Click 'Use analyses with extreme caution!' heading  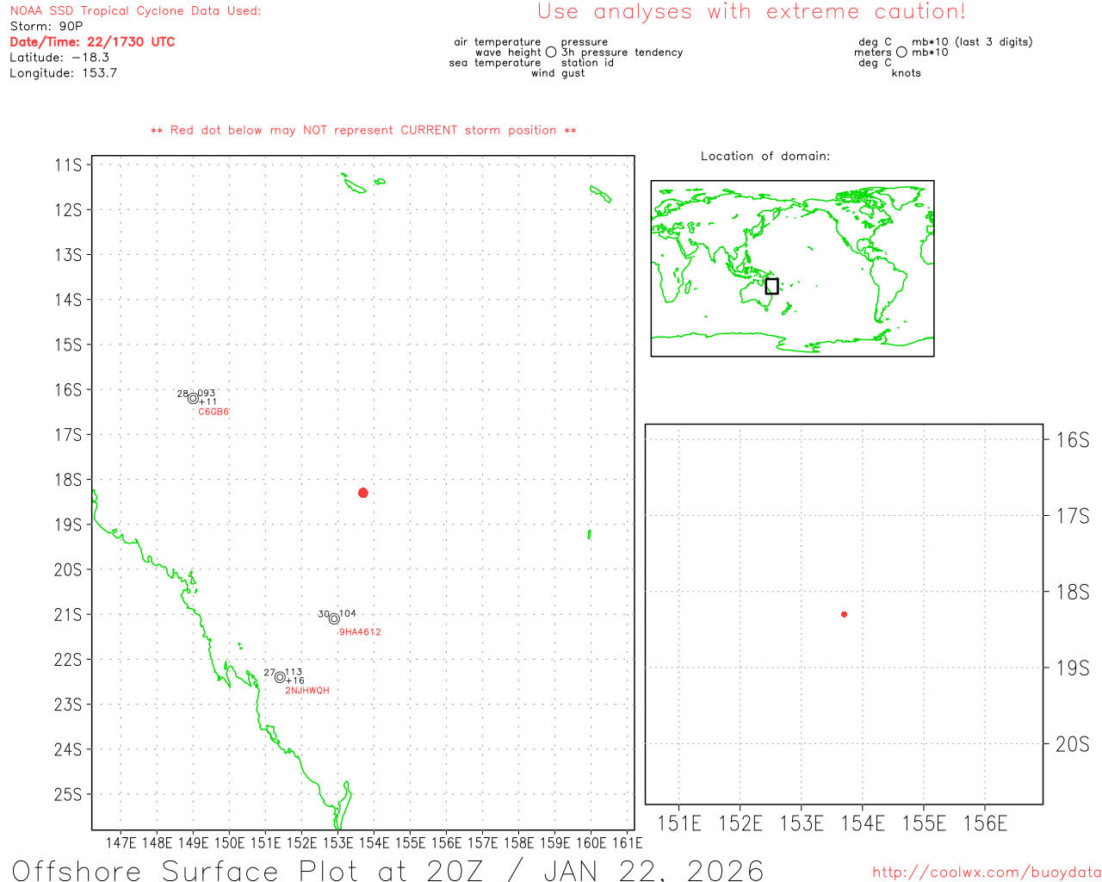(x=751, y=12)
